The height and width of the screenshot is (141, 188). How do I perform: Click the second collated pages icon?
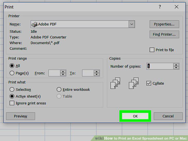coord(134,83)
